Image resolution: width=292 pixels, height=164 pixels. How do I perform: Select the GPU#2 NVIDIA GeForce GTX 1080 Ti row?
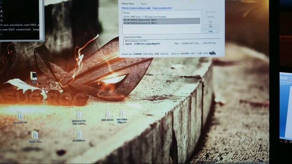tap(161, 23)
